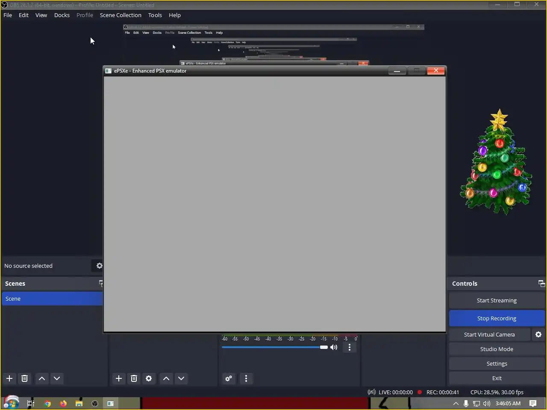Open the Help menu
Image resolution: width=547 pixels, height=410 pixels.
175,15
